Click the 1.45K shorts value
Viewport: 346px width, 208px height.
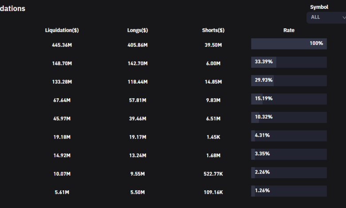pos(213,137)
